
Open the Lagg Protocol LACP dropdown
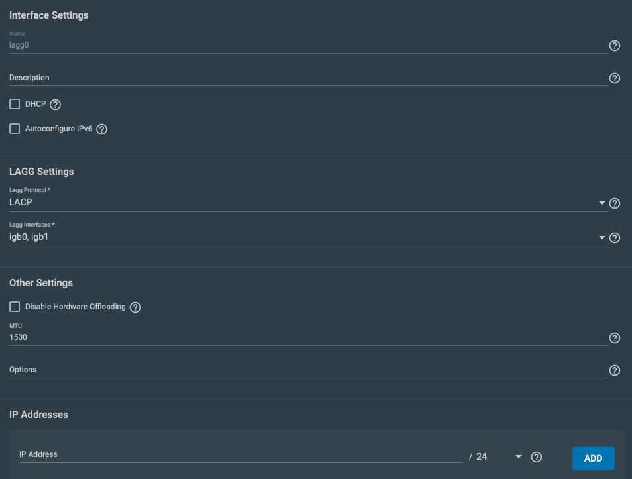coord(308,203)
